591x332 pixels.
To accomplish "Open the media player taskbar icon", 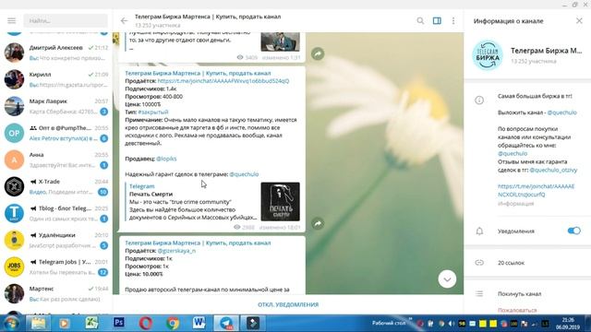I will tap(64, 324).
